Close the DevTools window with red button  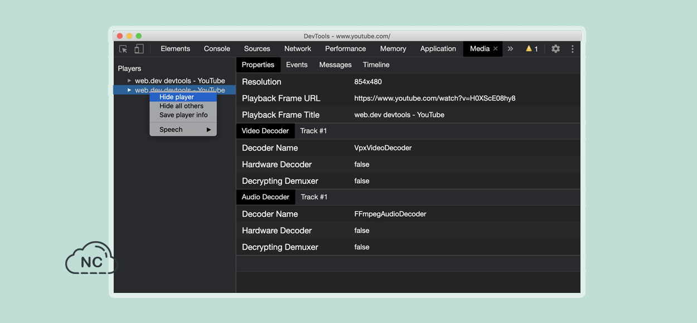tap(120, 36)
